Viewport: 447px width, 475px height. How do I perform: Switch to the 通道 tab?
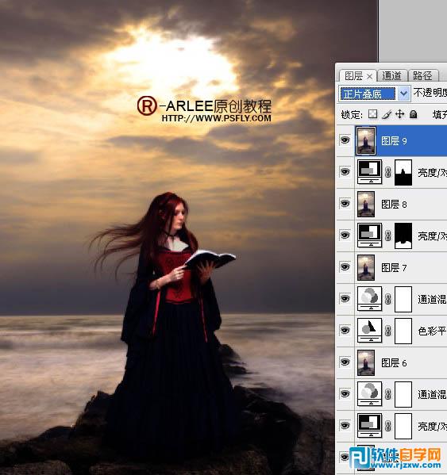[x=391, y=76]
